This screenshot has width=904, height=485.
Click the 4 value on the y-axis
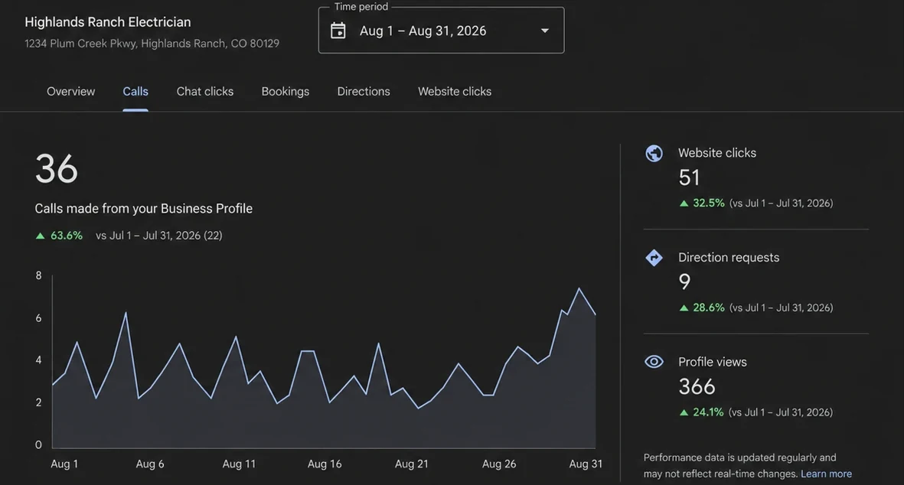38,360
